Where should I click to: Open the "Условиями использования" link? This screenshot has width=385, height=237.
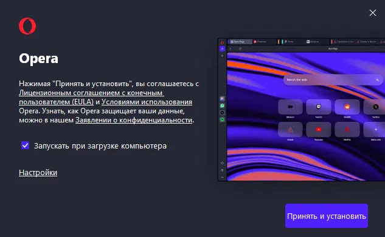click(x=147, y=102)
